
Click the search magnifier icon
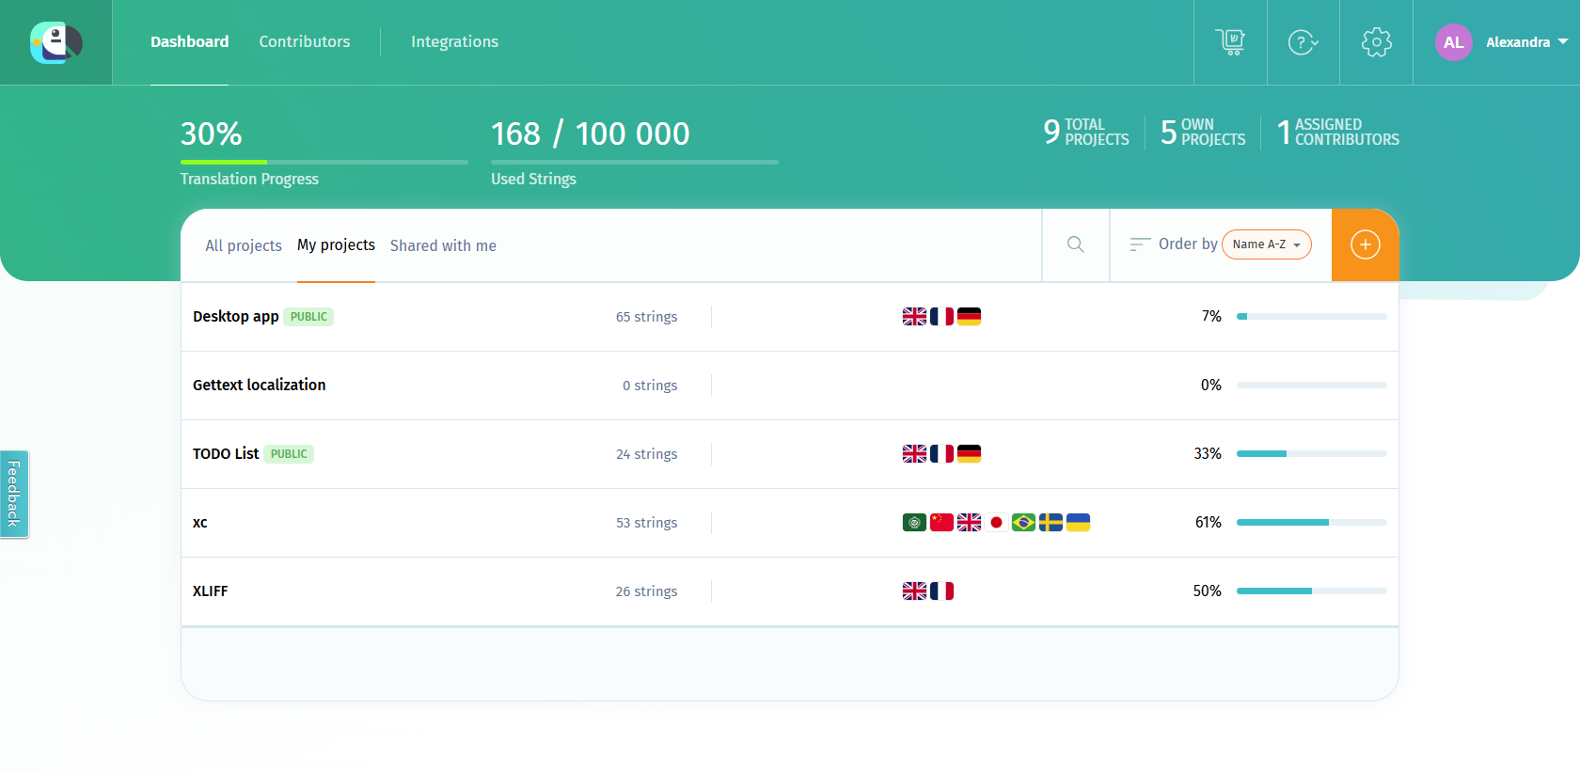point(1076,244)
